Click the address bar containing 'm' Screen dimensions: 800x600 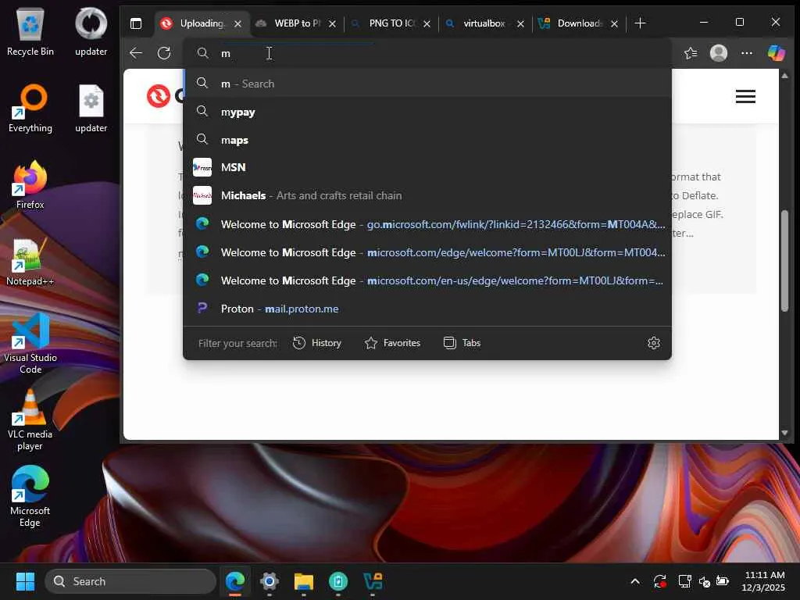click(427, 53)
